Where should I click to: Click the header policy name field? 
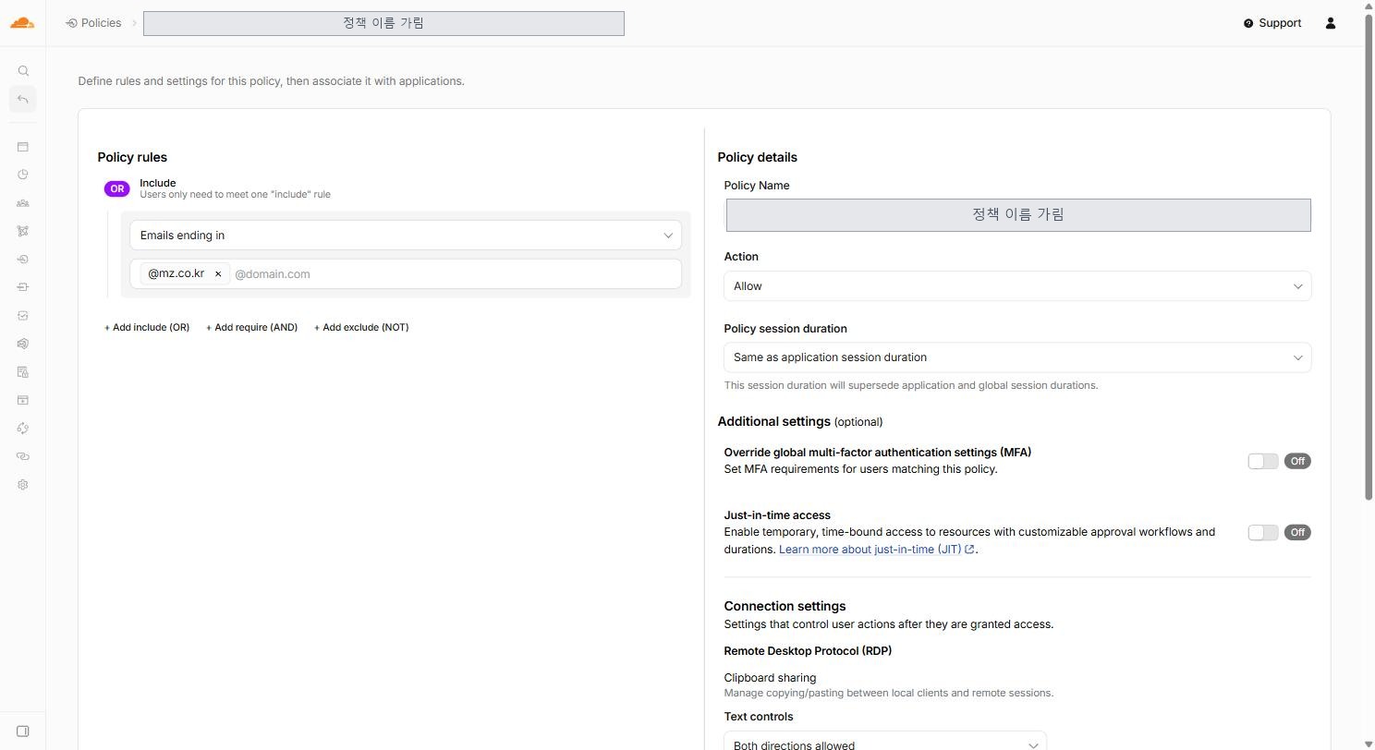(383, 24)
